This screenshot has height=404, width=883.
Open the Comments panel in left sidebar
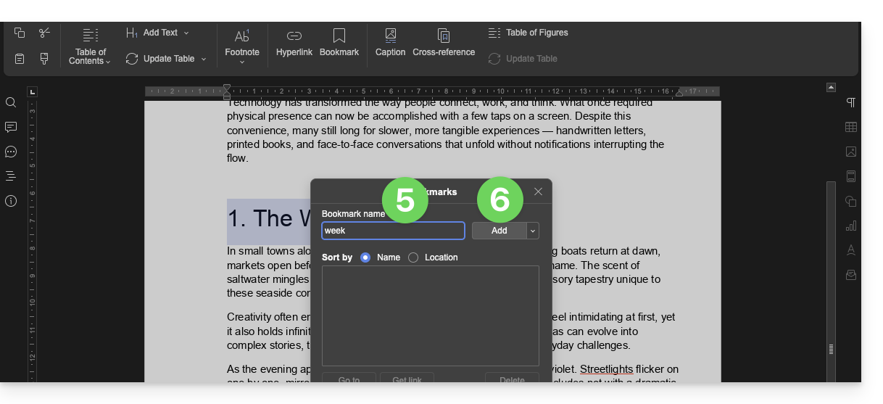11,128
